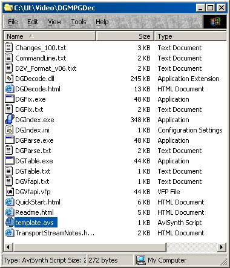Click the DGVfapi.vfp file icon
Screen dimensions: 230x268
point(9,192)
